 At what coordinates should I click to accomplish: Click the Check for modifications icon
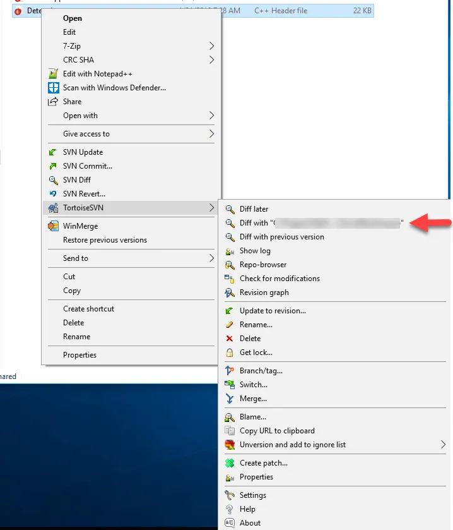pos(230,279)
